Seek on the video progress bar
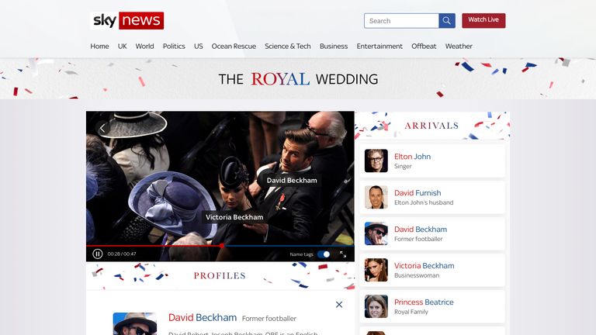596x335 pixels. [x=220, y=246]
